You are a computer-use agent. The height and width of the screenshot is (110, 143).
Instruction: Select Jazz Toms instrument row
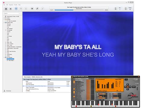click(78, 88)
